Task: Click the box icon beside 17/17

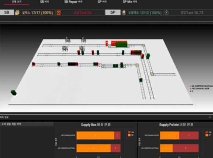Action: tap(17, 12)
